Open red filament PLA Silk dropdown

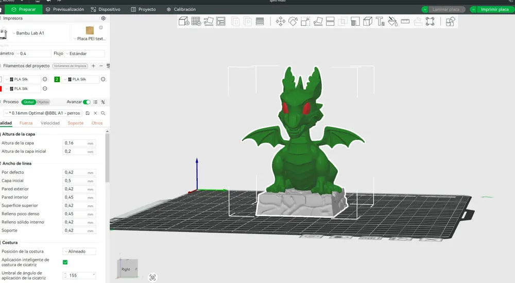[23, 89]
